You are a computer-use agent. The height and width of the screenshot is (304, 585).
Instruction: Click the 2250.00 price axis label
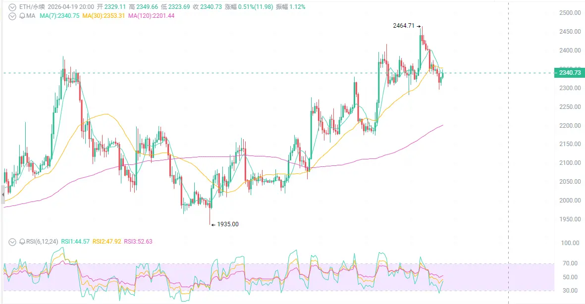click(570, 106)
